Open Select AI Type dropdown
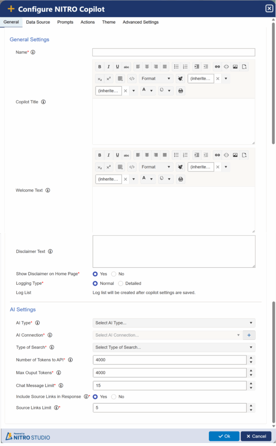 coord(174,323)
